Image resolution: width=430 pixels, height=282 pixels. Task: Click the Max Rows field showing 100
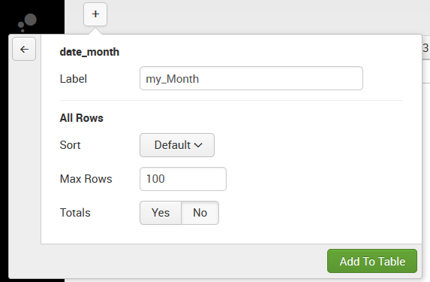pos(183,179)
